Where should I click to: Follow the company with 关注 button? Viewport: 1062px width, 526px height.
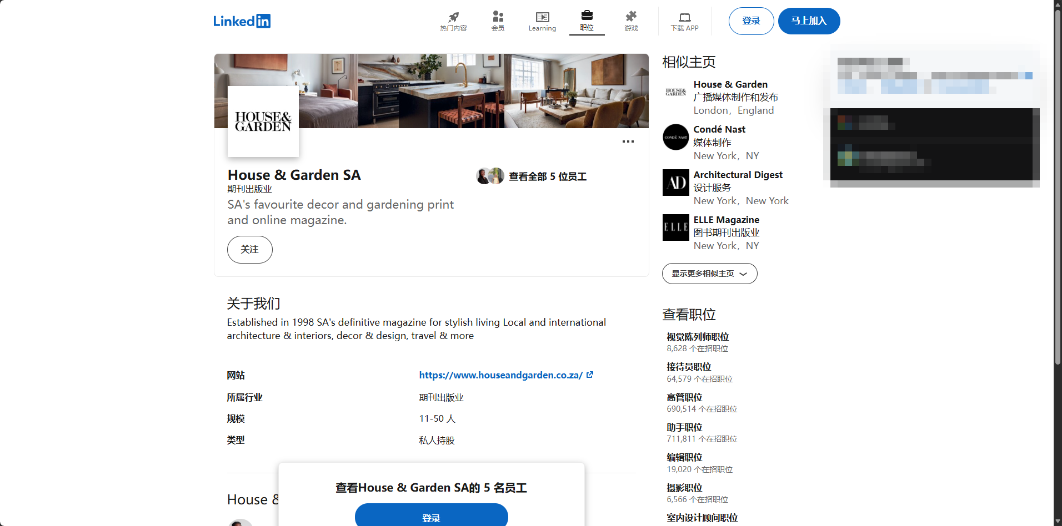click(250, 250)
